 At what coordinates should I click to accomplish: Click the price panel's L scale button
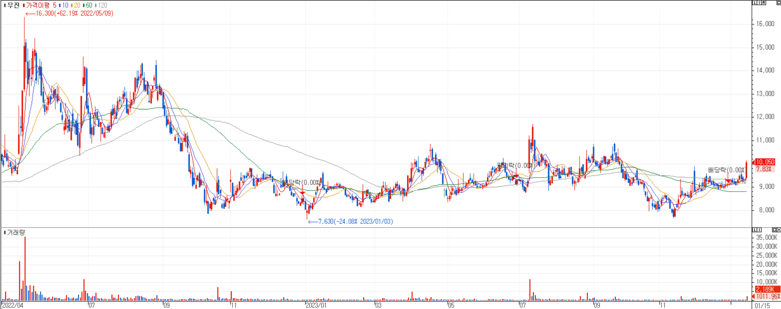[x=755, y=3]
